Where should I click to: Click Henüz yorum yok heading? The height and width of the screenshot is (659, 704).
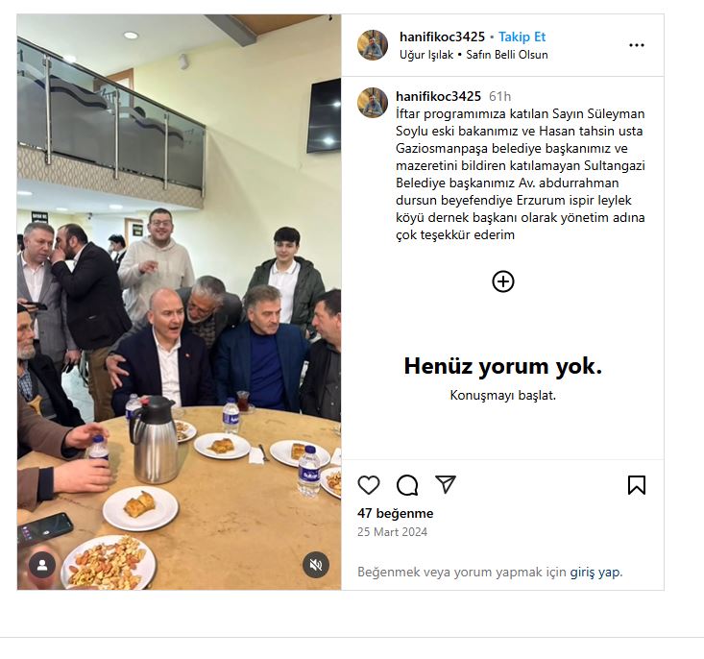[503, 366]
